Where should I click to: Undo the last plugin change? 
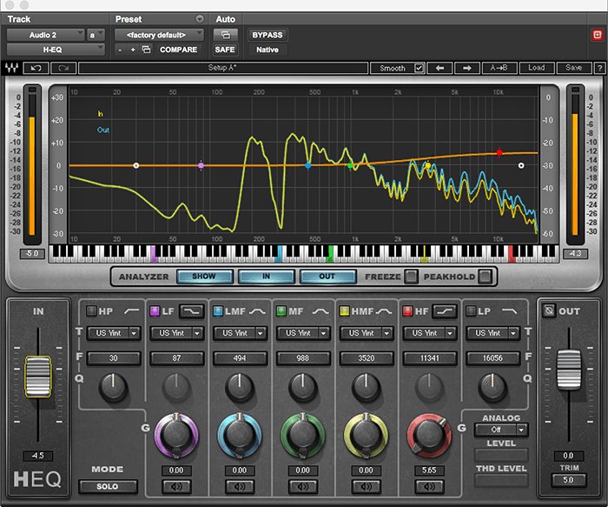point(36,69)
